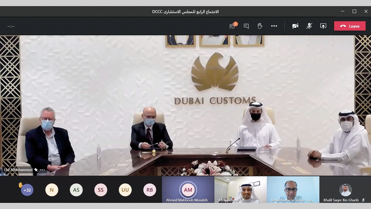Open the meeting chat panel
371x209 pixels.
point(246,26)
